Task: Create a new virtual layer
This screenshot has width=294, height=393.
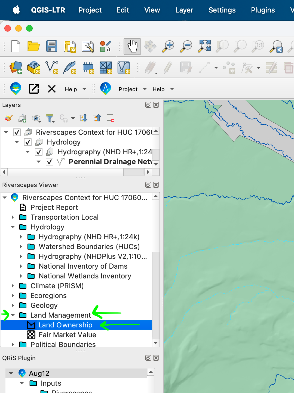Action: 124,67
